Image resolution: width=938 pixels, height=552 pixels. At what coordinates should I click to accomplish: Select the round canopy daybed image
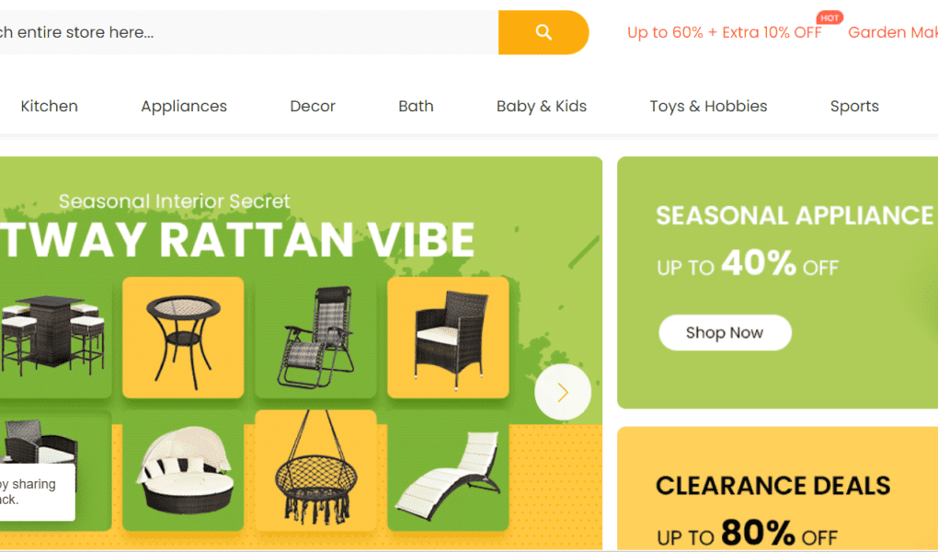pos(183,470)
